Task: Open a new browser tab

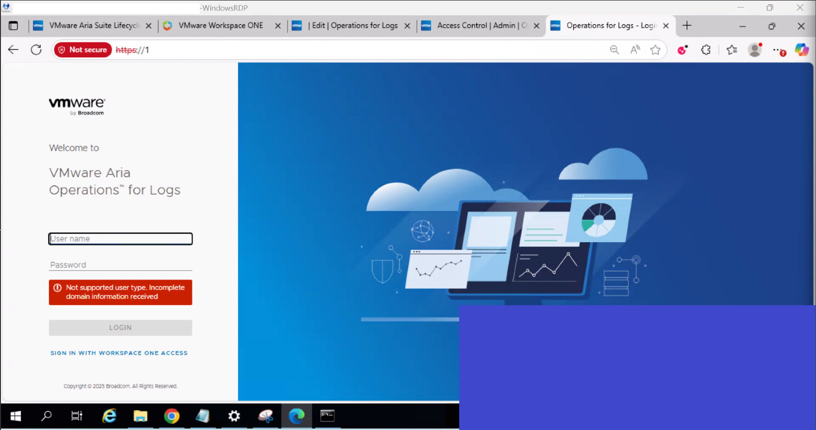Action: click(687, 26)
